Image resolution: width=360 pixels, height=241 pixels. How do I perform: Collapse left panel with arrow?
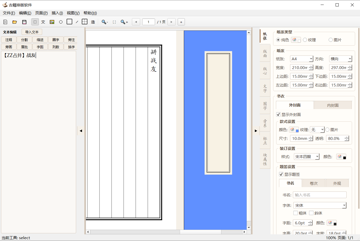click(81, 131)
